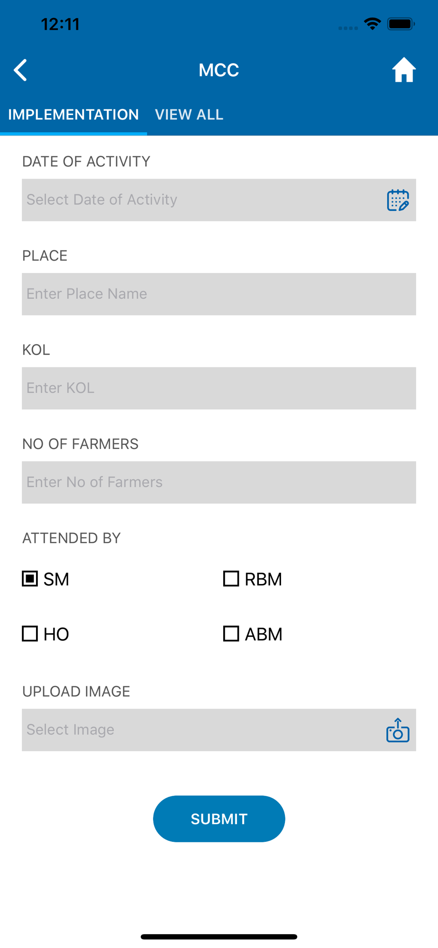Tick the ABM checkbox
The width and height of the screenshot is (438, 948).
point(231,634)
